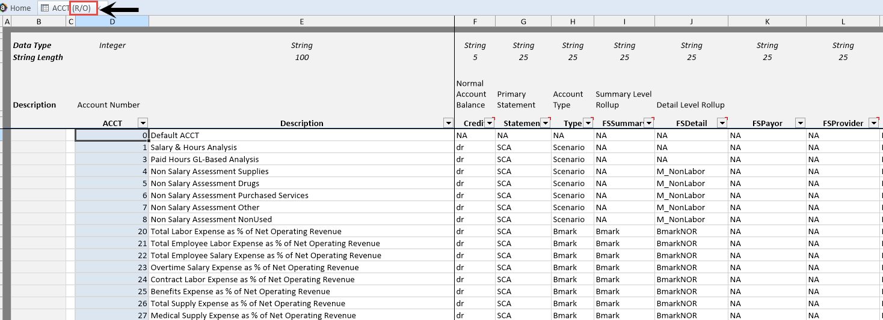Click 'SCA' statement in account 3 row
Screen dimensions: 883x320
(x=523, y=159)
